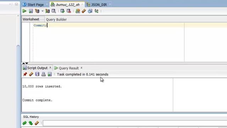Click the down splitter arrow above Script Output
Image resolution: width=227 pixels, height=128 pixels.
[x=27, y=63]
